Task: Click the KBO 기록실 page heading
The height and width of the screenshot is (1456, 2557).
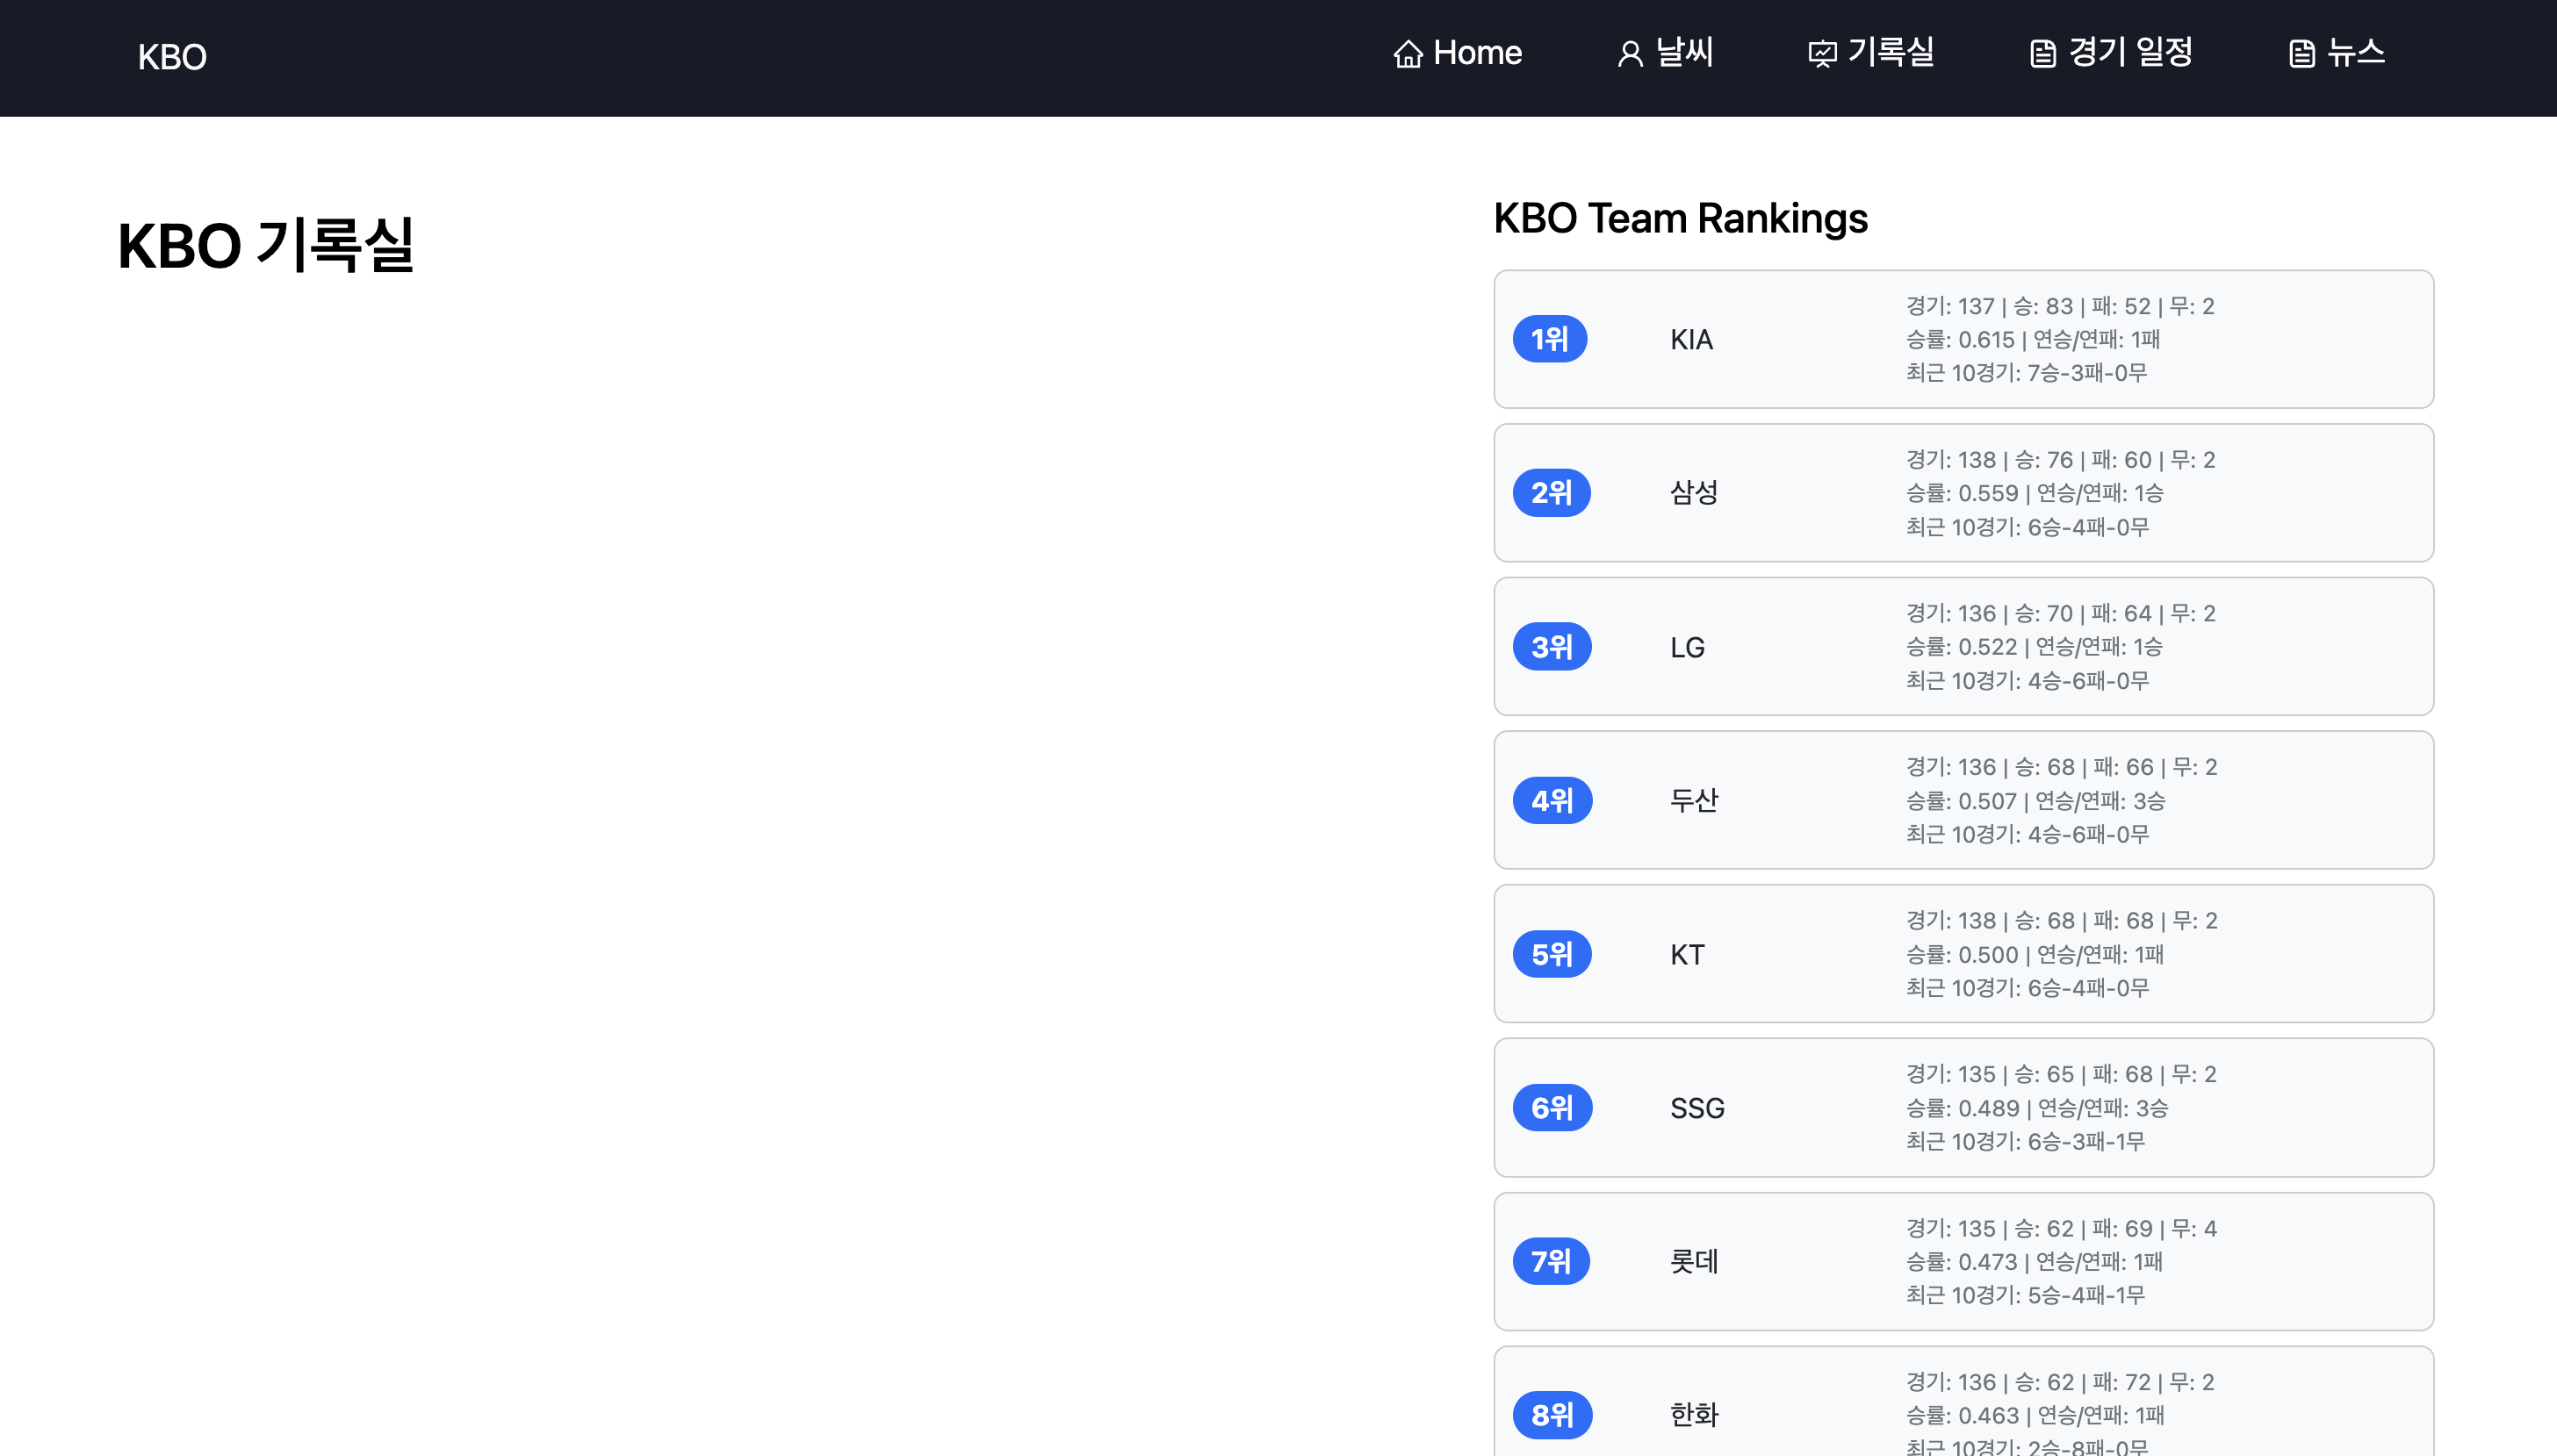Action: [265, 245]
